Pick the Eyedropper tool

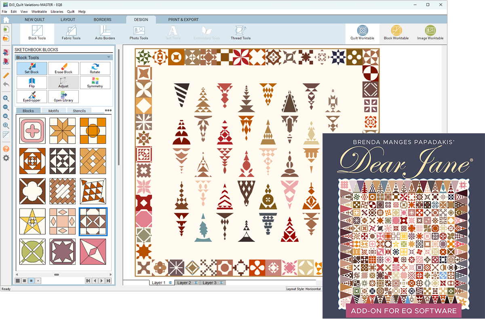[32, 97]
